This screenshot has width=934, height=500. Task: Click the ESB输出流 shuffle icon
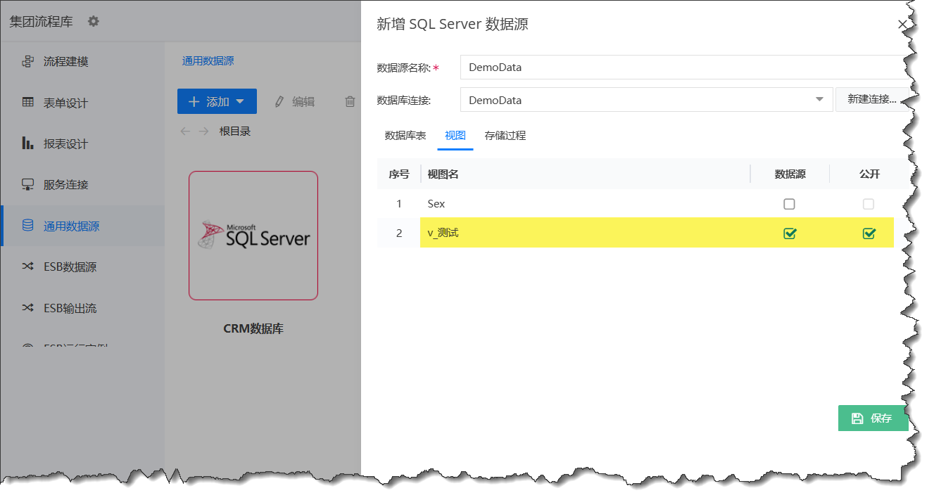tap(28, 308)
